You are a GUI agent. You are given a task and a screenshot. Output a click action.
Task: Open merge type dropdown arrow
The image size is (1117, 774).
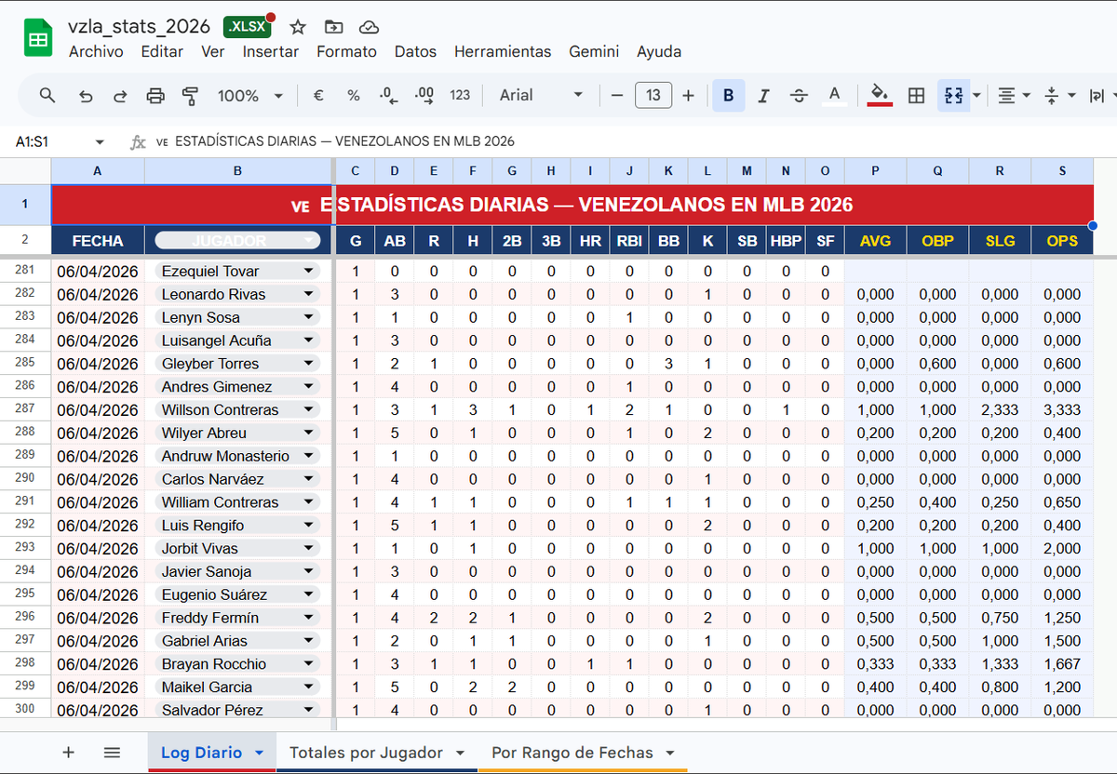[976, 95]
